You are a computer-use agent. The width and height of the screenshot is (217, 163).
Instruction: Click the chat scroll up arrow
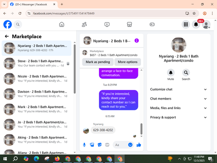coord(141,70)
